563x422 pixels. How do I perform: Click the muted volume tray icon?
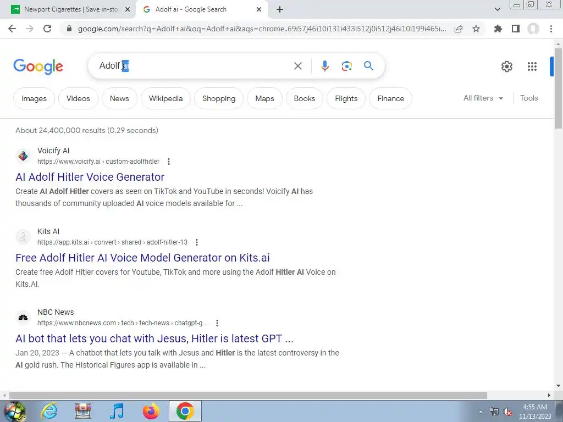click(507, 412)
